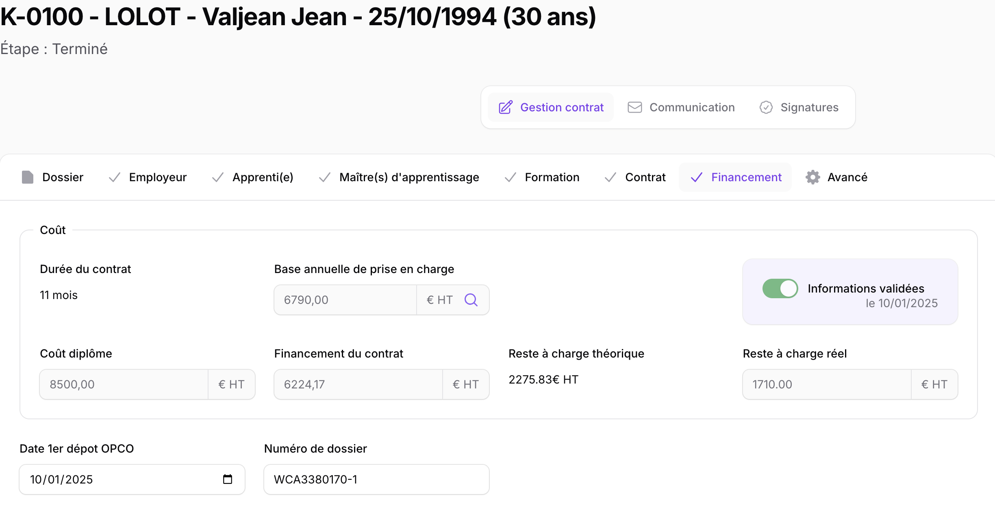Go to Maître(s) d'apprentissage tab

coord(409,177)
